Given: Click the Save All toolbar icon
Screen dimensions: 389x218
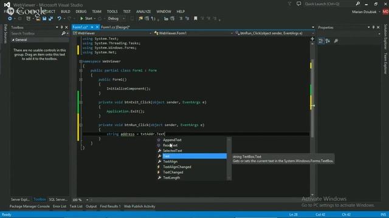Looking at the screenshot, I should pyautogui.click(x=50, y=19).
